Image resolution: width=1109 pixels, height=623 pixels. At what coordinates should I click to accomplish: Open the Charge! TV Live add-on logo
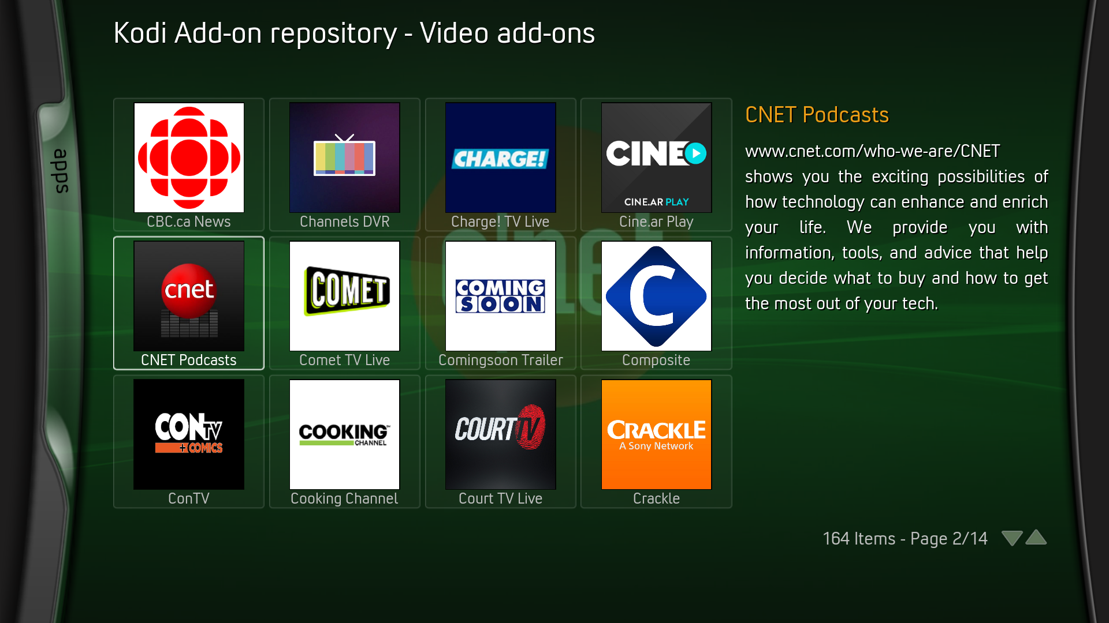click(500, 157)
